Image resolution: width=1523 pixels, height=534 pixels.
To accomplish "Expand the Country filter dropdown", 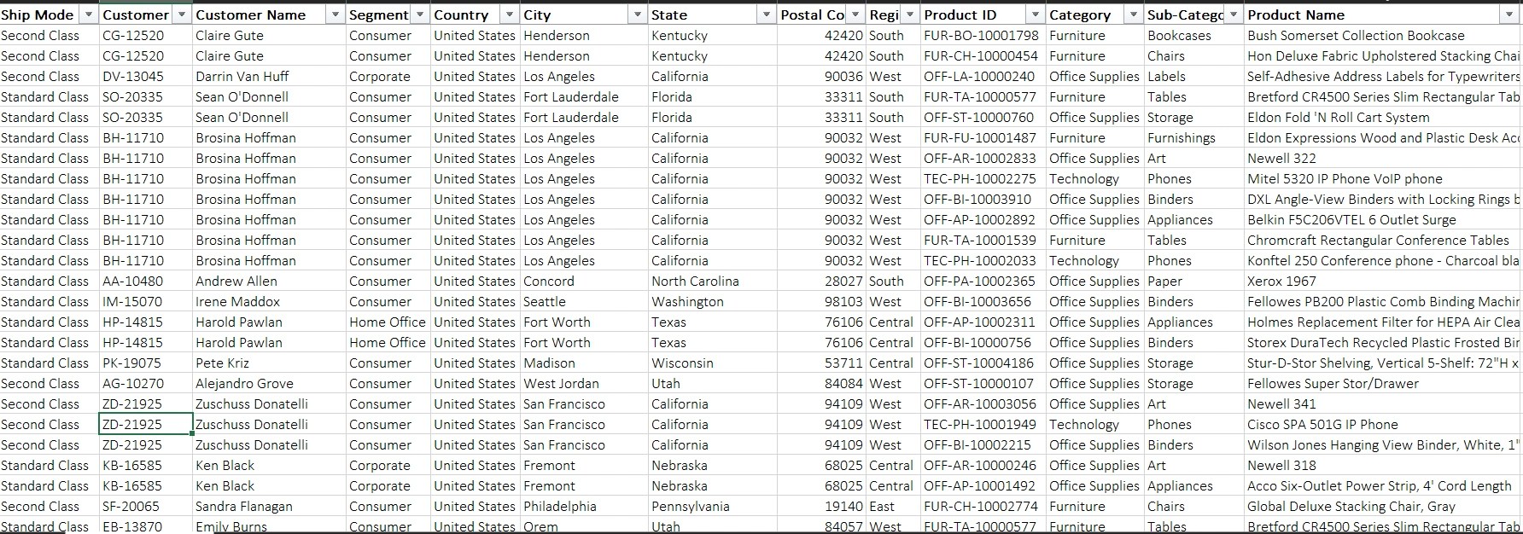I will pyautogui.click(x=510, y=15).
